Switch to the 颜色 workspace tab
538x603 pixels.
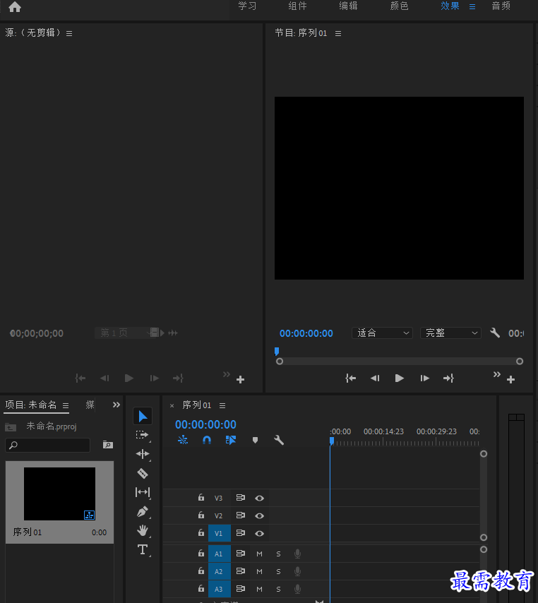click(399, 6)
